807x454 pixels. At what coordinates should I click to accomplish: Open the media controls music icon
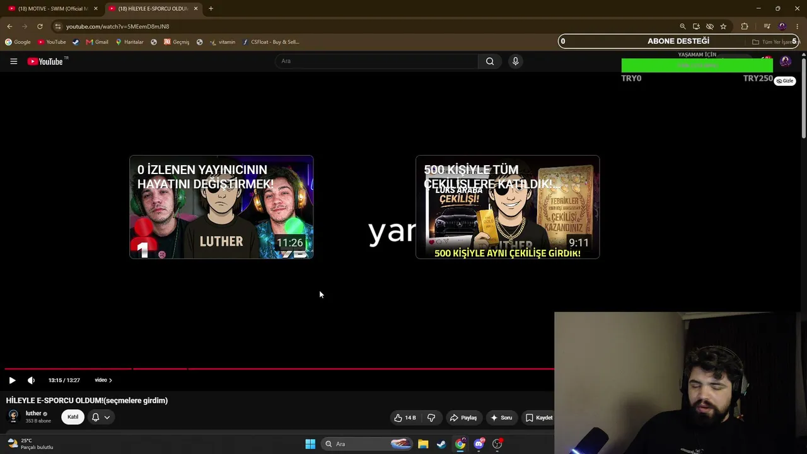767,26
